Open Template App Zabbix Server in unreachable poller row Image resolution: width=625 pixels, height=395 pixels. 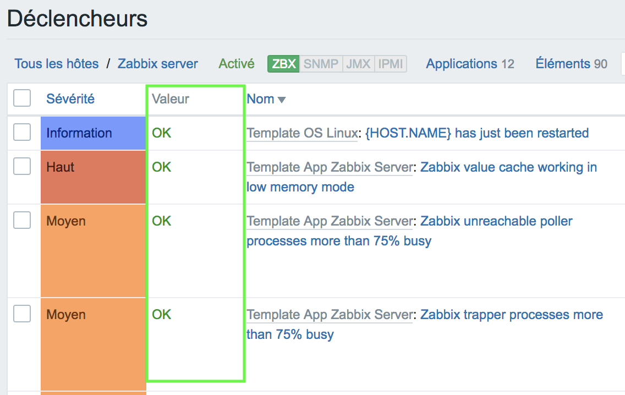[x=330, y=221]
